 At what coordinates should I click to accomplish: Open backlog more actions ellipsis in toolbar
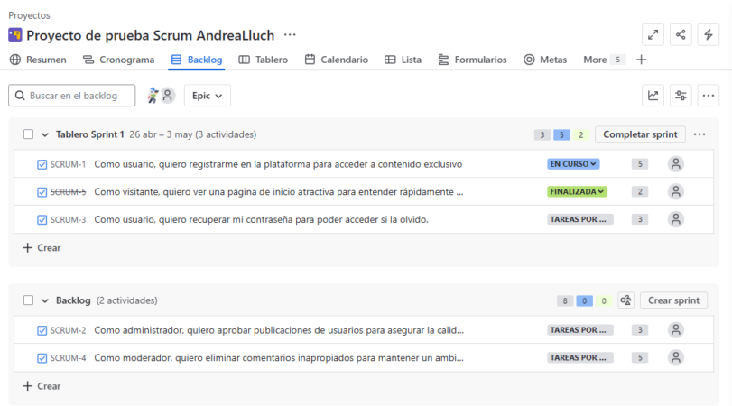tap(709, 96)
